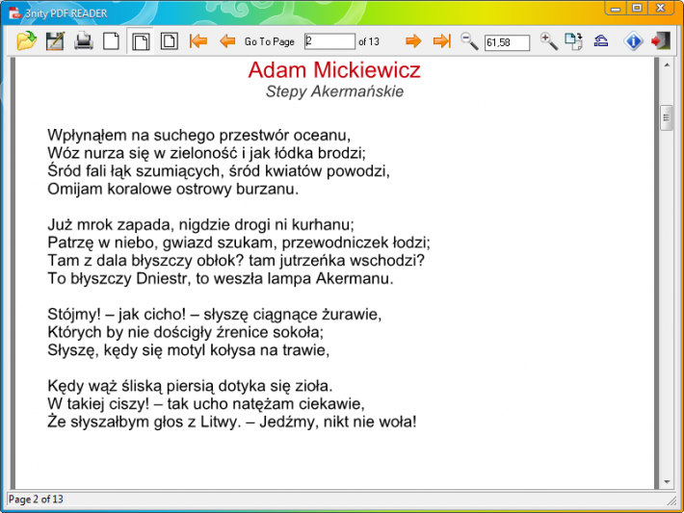Click the scrollbar up arrow

(x=667, y=64)
